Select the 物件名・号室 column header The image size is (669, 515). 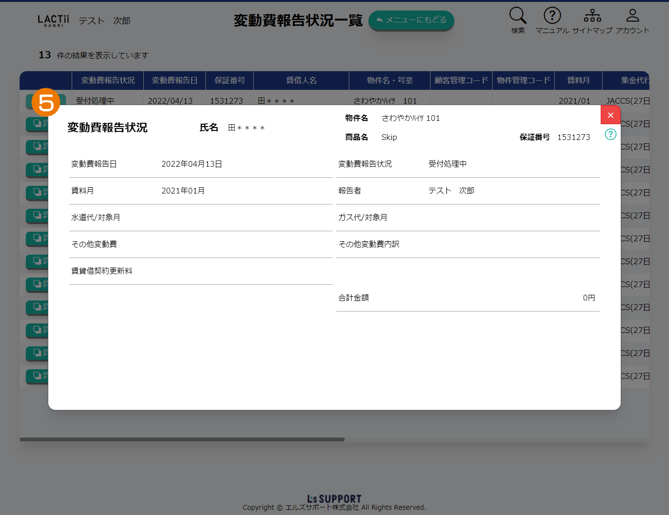coord(389,80)
